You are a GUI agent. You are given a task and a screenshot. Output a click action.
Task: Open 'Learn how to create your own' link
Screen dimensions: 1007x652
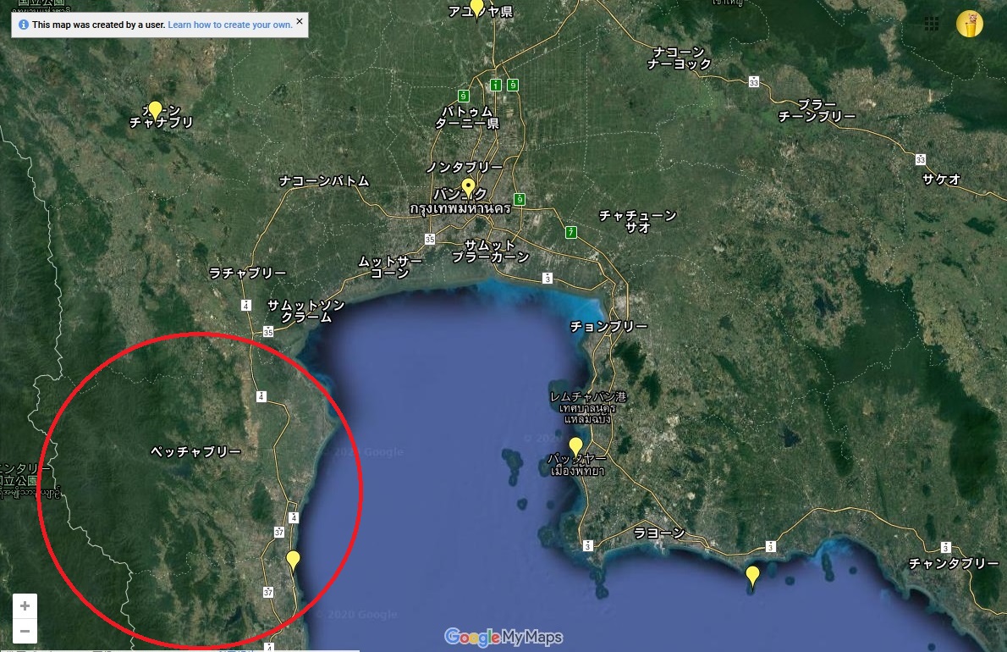coord(230,25)
